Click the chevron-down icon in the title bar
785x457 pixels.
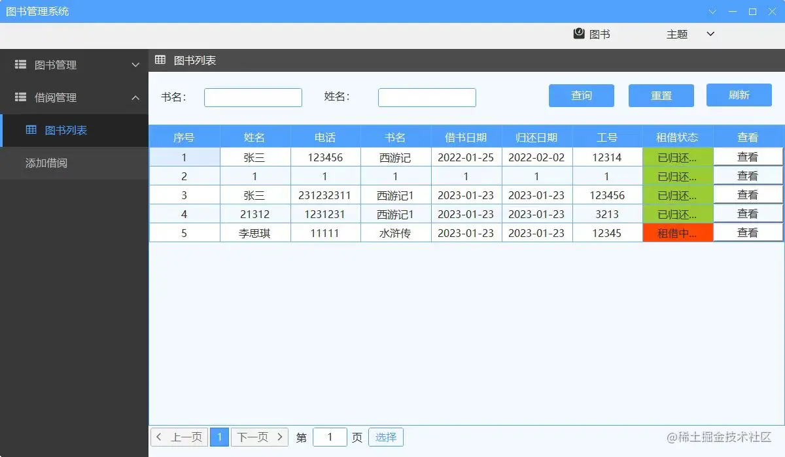tap(712, 11)
